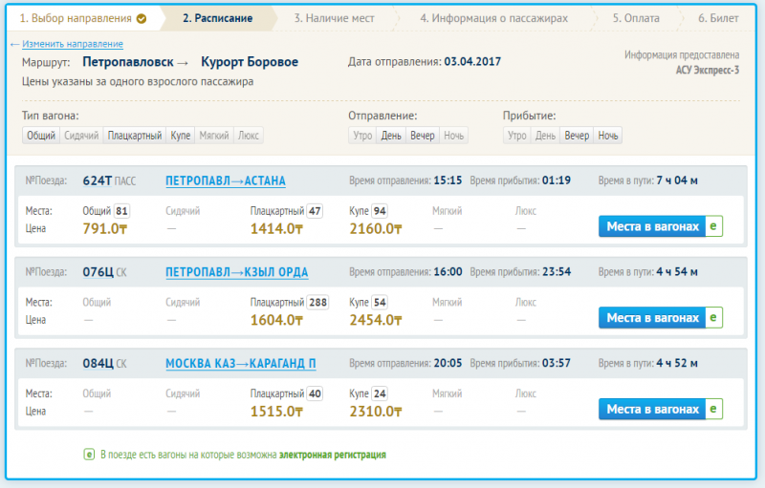765x488 pixels.
Task: Select Купе price 2310.0₸
Action: 376,411
